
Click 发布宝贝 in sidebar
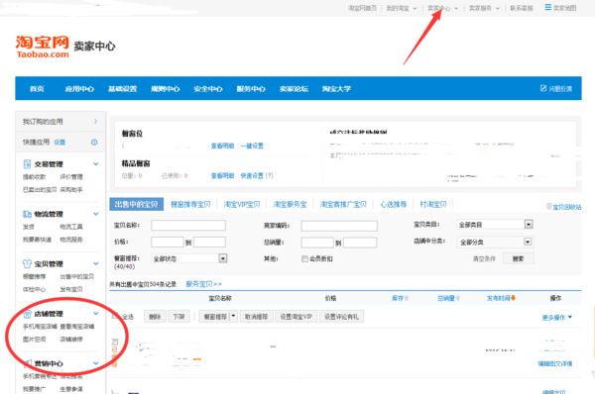[x=71, y=289]
